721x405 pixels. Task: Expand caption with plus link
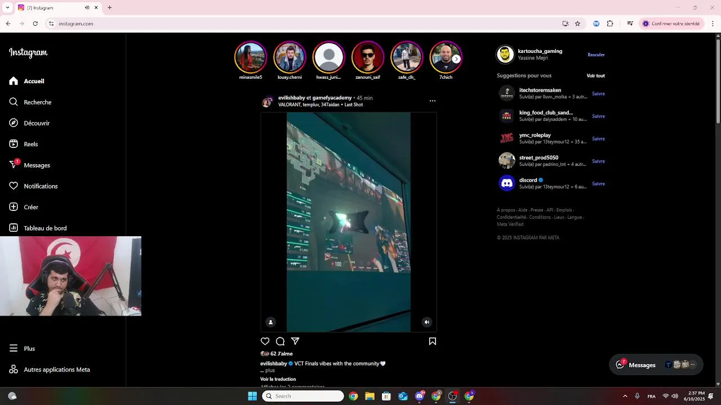[270, 371]
